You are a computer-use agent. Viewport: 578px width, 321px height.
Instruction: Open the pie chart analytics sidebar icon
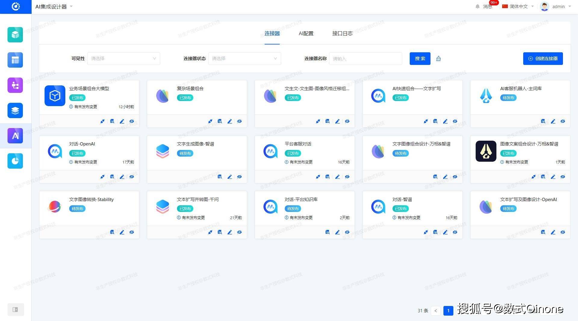pyautogui.click(x=15, y=161)
